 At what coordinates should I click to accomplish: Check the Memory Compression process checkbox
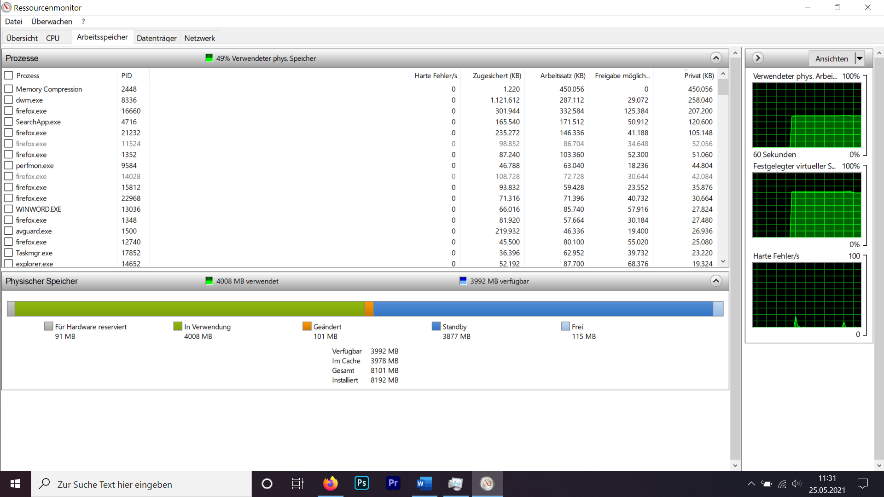tap(8, 89)
